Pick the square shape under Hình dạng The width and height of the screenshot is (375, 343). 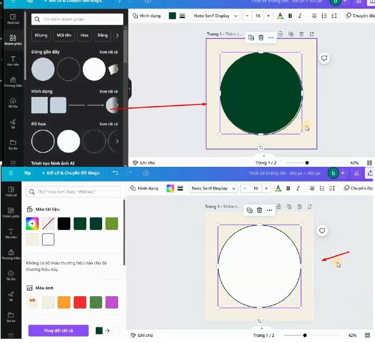[39, 105]
